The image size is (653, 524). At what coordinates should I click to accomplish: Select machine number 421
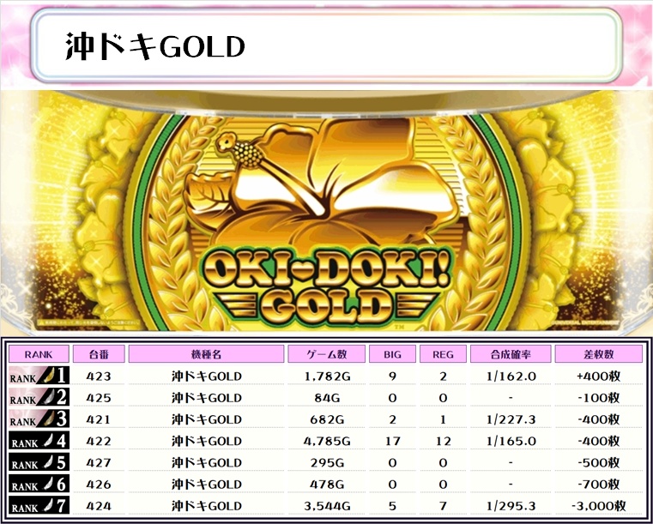[99, 419]
